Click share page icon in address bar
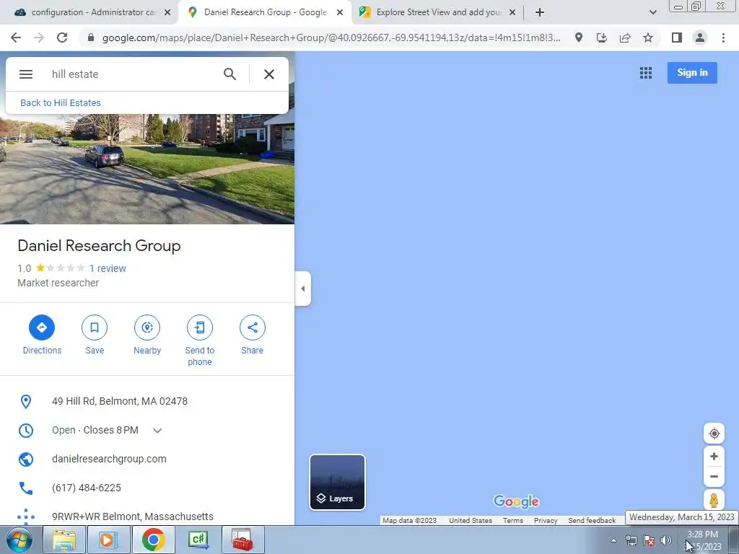Viewport: 739px width, 554px height. [625, 38]
